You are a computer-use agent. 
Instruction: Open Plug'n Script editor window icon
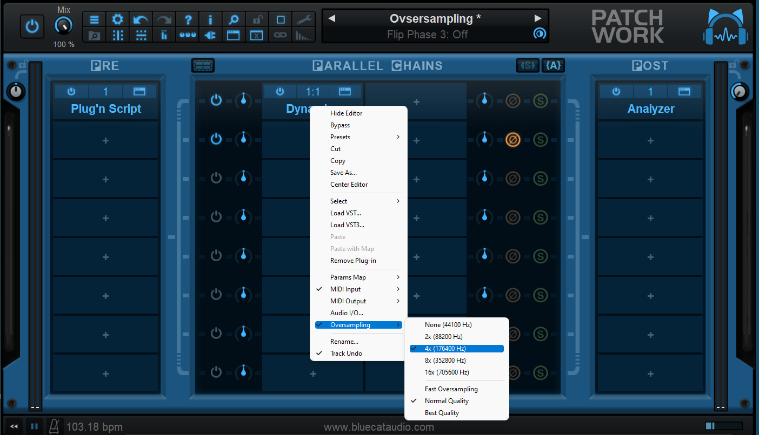pos(140,92)
